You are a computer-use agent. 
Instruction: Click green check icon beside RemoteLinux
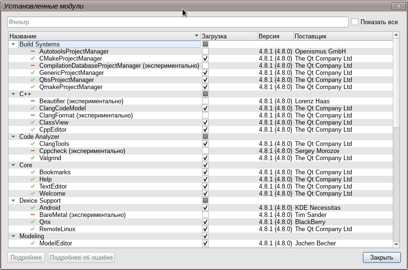click(x=33, y=229)
